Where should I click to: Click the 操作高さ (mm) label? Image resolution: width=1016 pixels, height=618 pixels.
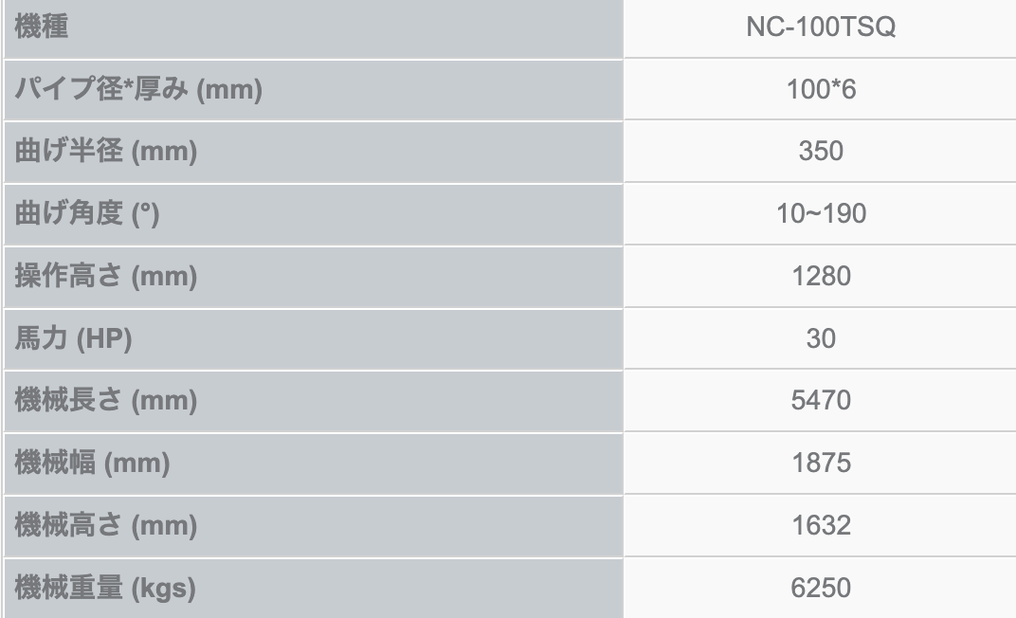[106, 277]
